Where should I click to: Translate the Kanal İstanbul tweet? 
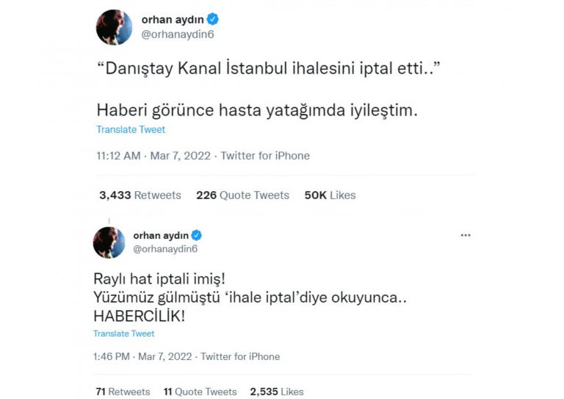point(131,129)
